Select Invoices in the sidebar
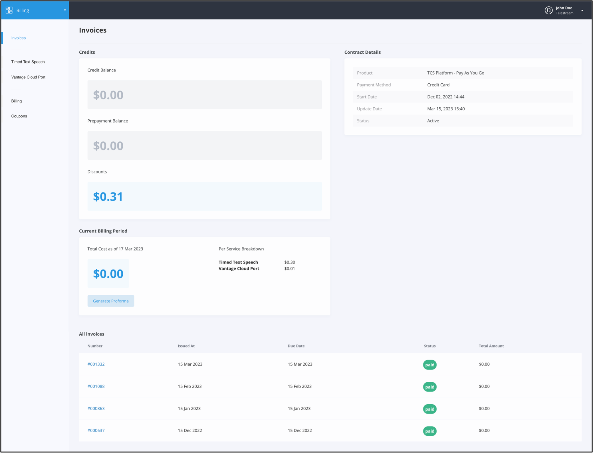Image resolution: width=595 pixels, height=454 pixels. (x=19, y=38)
